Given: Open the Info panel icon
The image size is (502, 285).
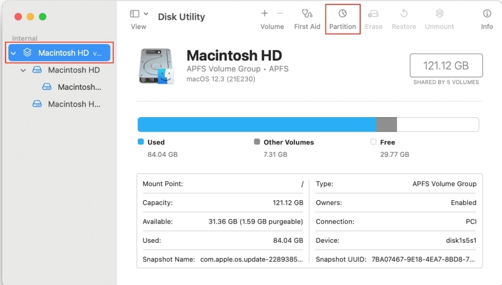Looking at the screenshot, I should tap(487, 13).
